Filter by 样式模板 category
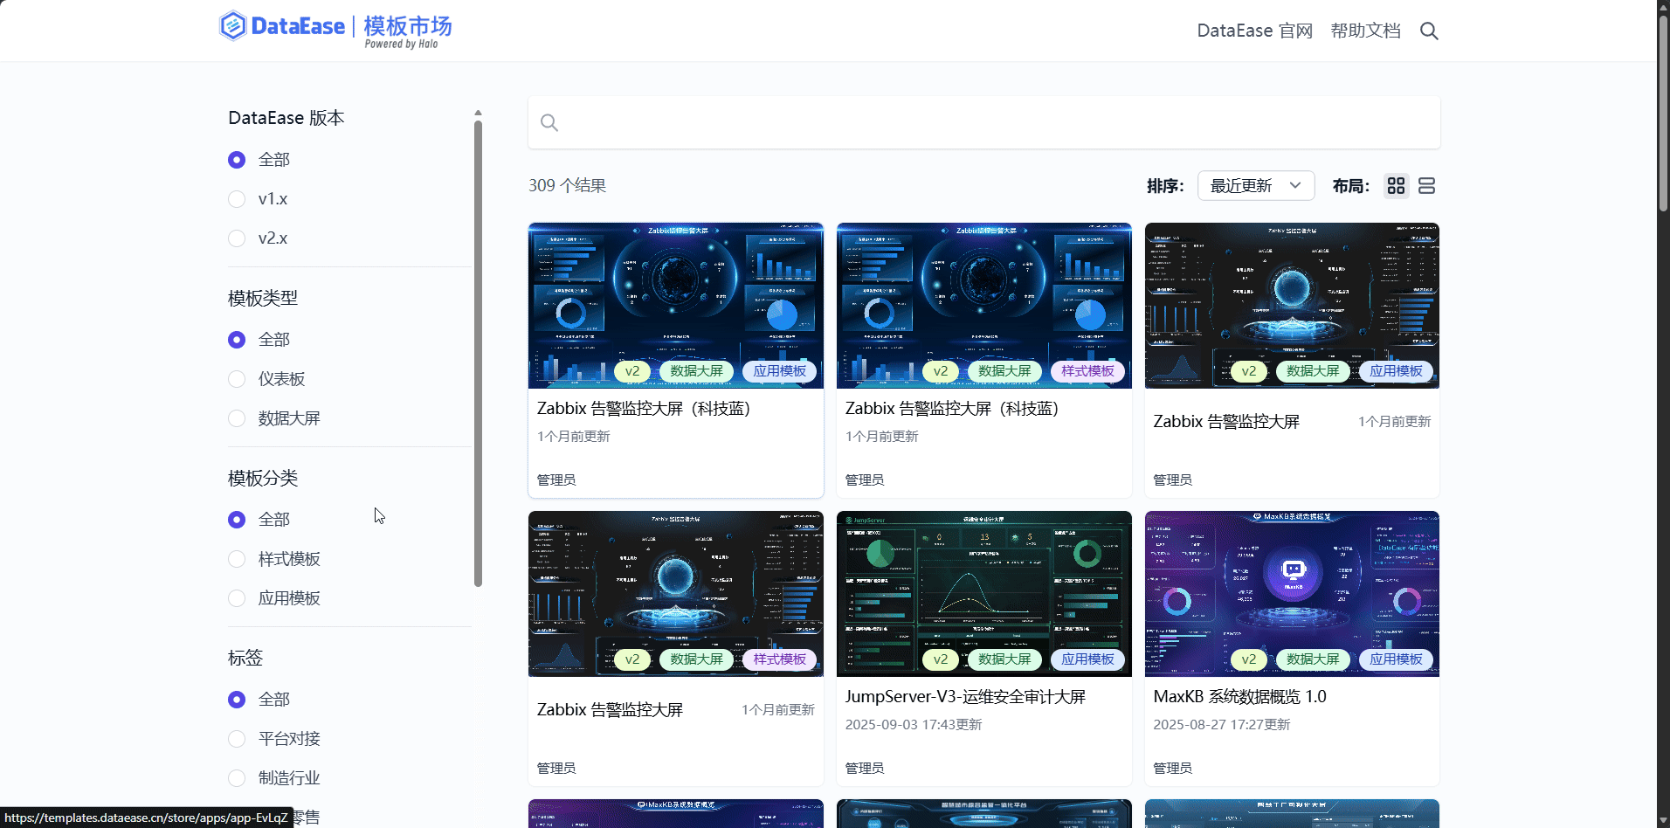Viewport: 1670px width, 828px height. [237, 559]
